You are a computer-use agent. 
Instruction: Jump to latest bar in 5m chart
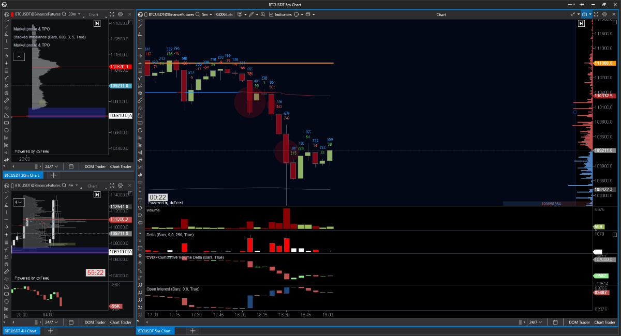pyautogui.click(x=581, y=23)
